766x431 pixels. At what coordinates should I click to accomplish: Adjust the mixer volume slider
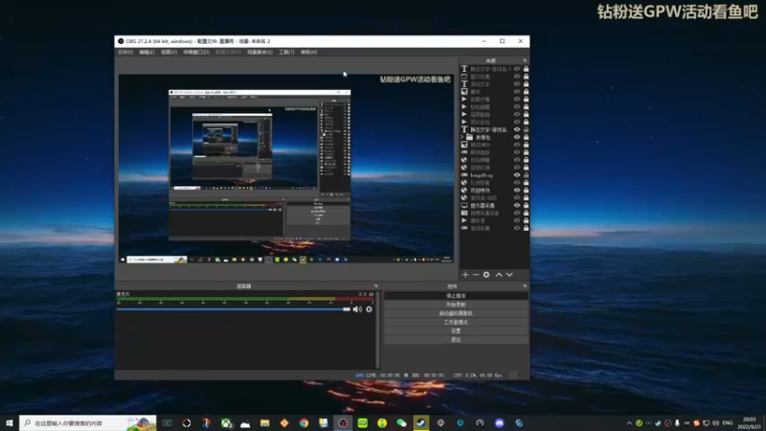[x=234, y=309]
